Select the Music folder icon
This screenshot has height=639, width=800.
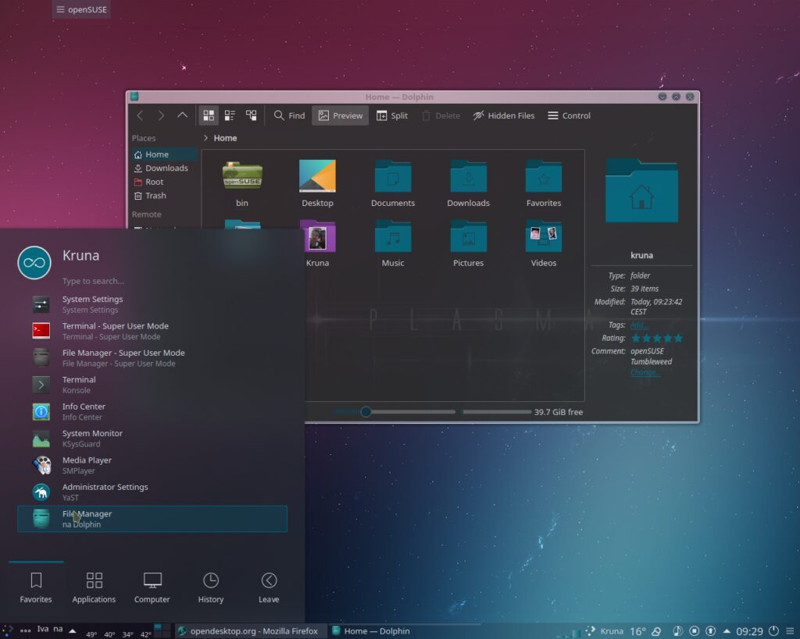coord(393,236)
